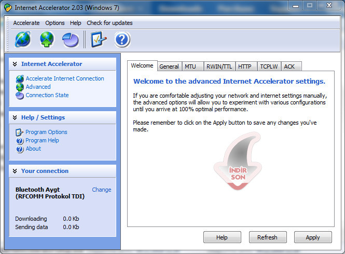Switch to the TCPLW tab
Viewport: 345px width, 254px height.
point(269,66)
